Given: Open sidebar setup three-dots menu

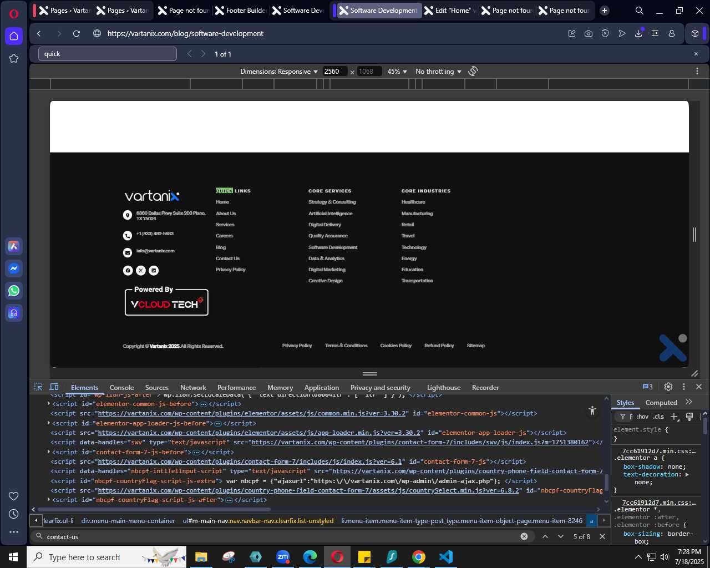Looking at the screenshot, I should 14,532.
